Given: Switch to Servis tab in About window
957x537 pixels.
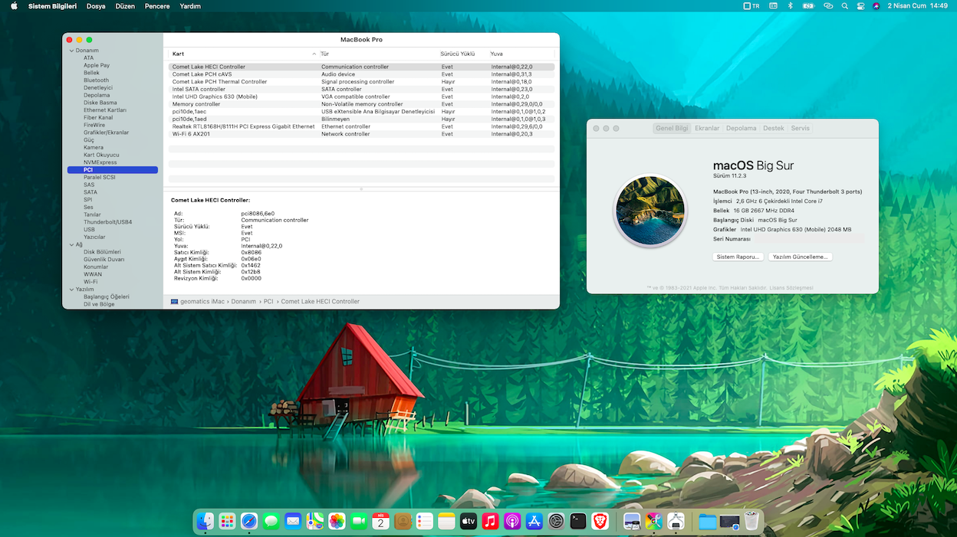Looking at the screenshot, I should (x=800, y=129).
